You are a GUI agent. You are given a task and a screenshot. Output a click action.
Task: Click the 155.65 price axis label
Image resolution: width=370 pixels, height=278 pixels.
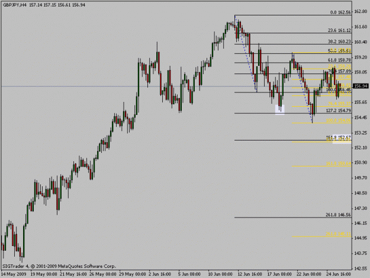point(361,102)
